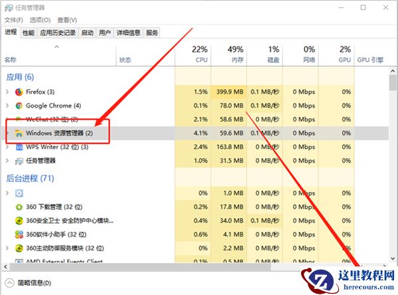This screenshot has width=398, height=295.
Task: Select the 后台进程 (71) group header
Action: coord(31,178)
